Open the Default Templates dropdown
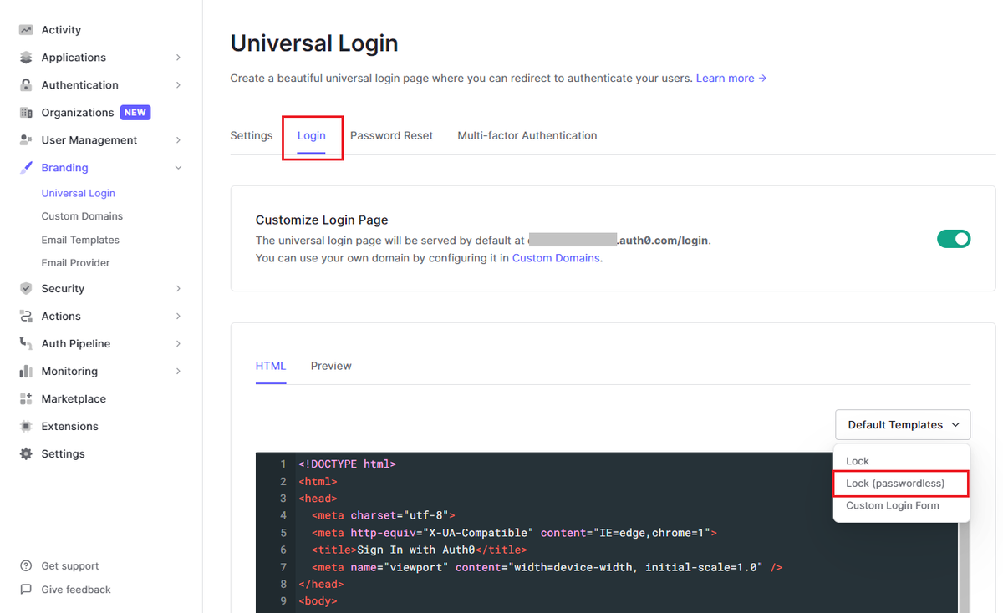This screenshot has height=613, width=1003. point(903,425)
